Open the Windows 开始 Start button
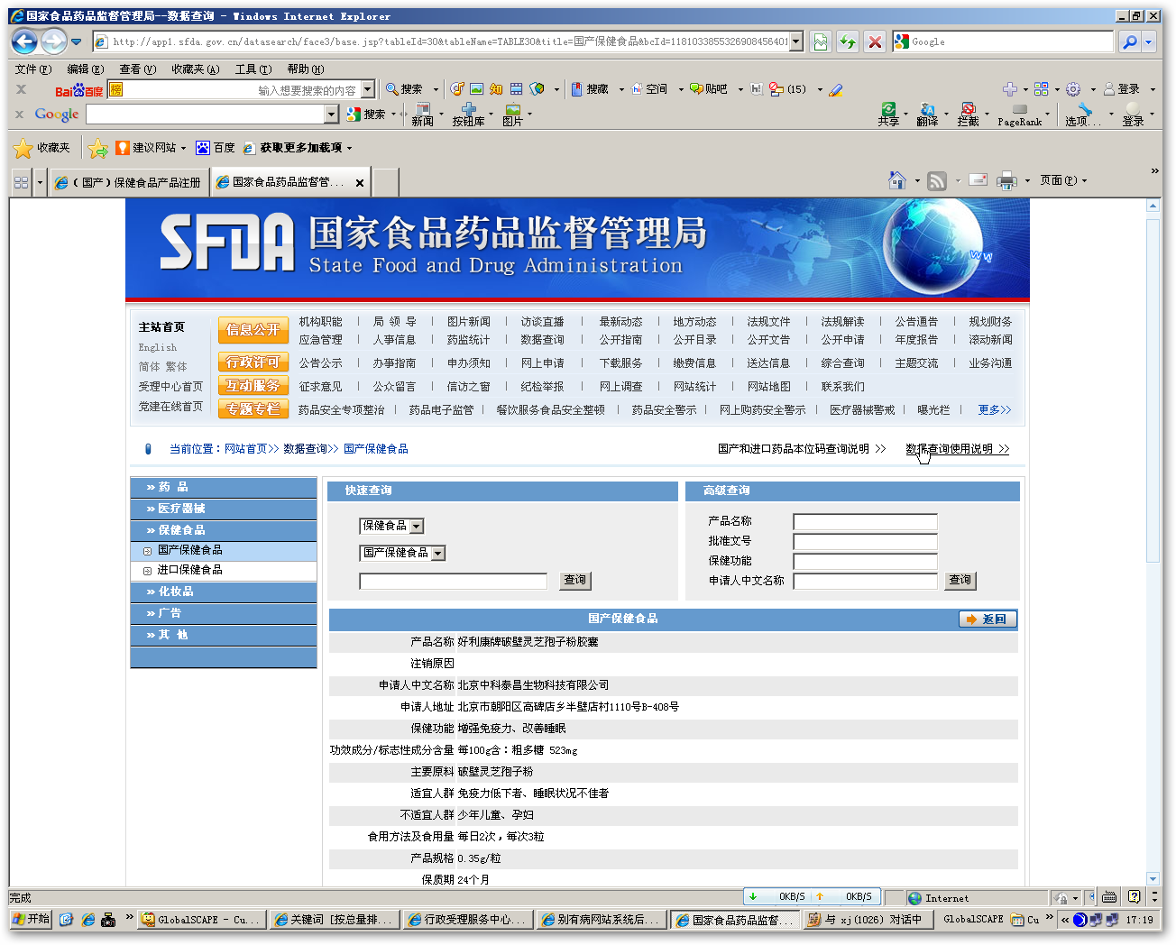Viewport: 1176px width, 945px height. pos(31,919)
